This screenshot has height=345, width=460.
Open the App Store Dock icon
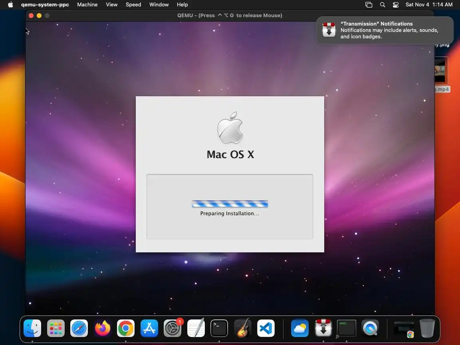(x=149, y=328)
